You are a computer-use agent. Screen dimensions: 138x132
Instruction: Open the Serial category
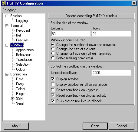[x=20, y=103]
